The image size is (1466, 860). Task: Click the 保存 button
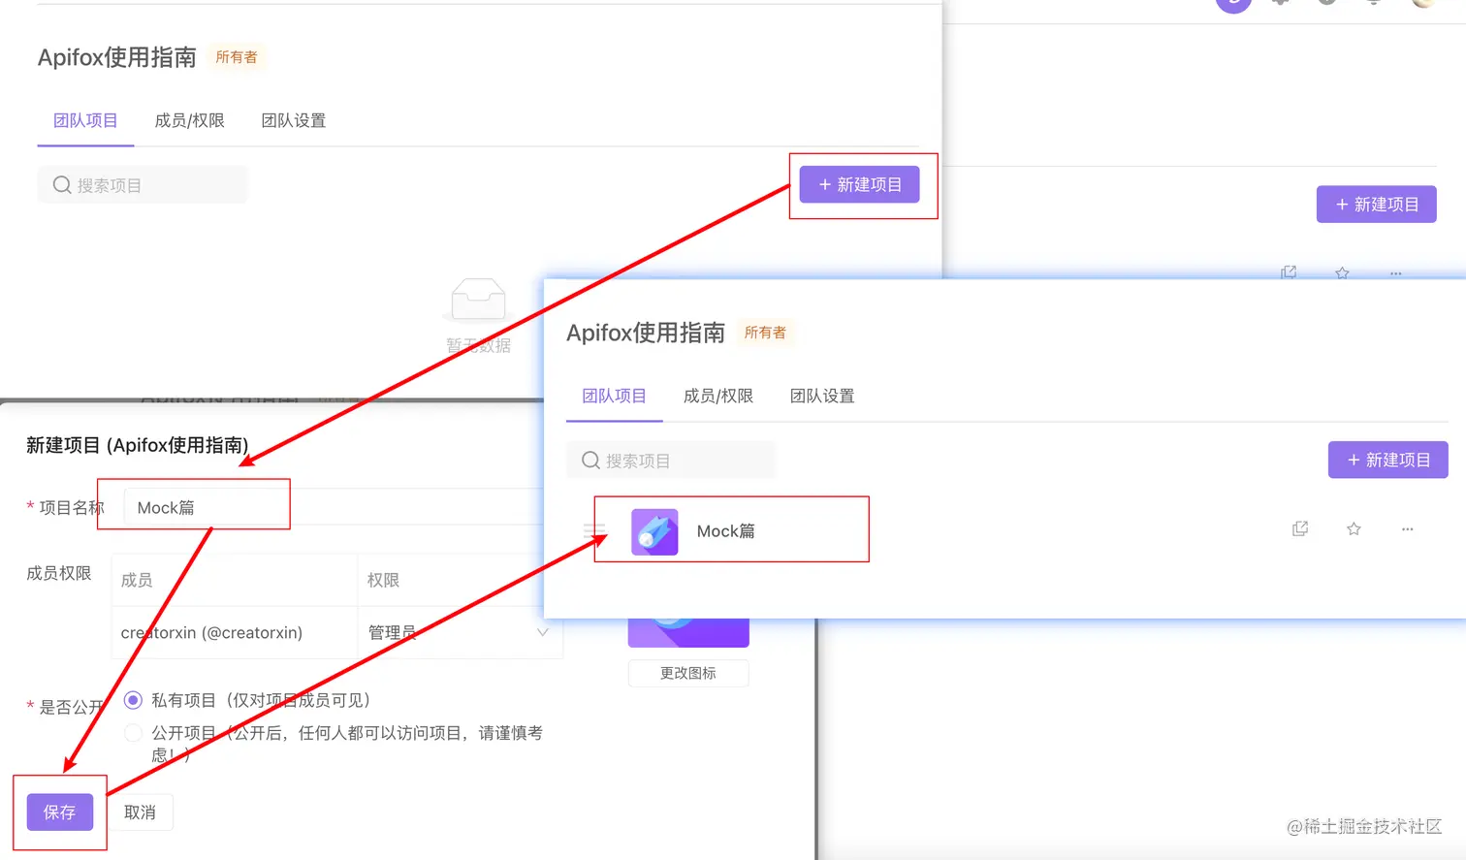pyautogui.click(x=59, y=812)
